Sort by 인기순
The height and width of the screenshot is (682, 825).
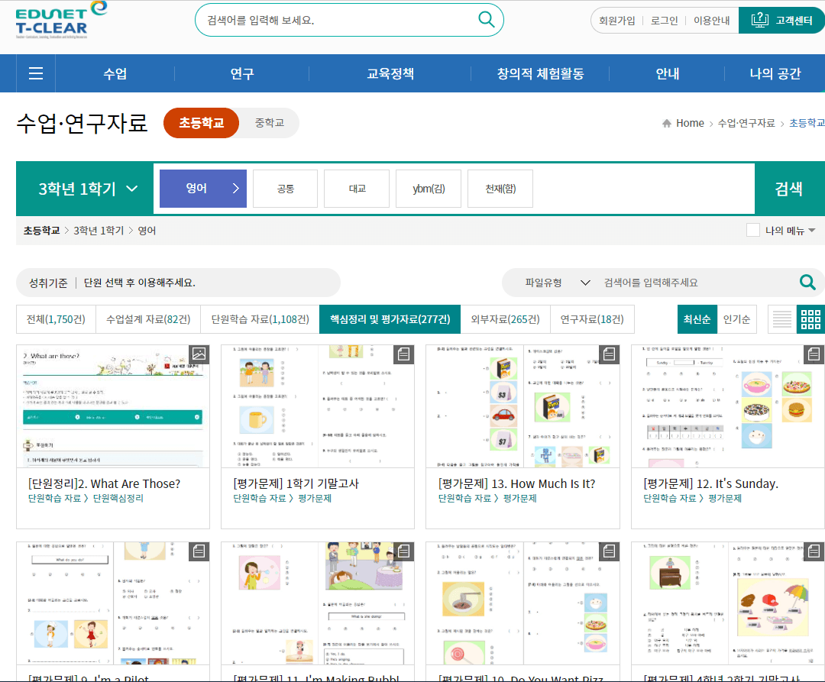pos(736,319)
